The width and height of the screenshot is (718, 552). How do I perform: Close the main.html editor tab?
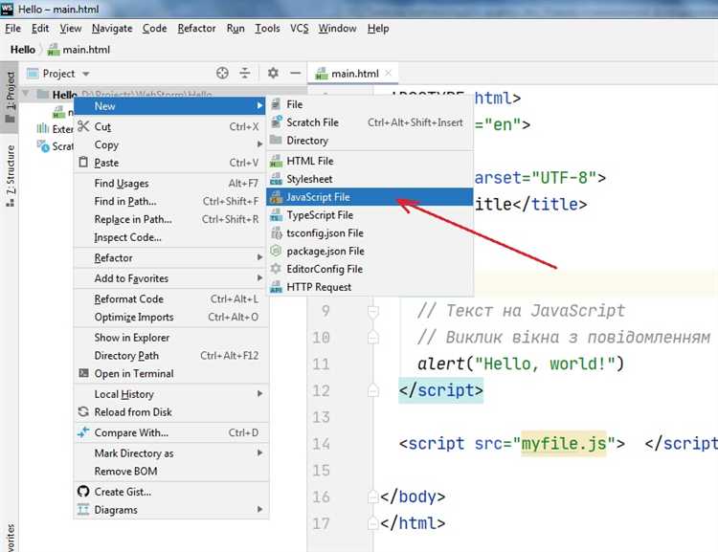[x=389, y=74]
